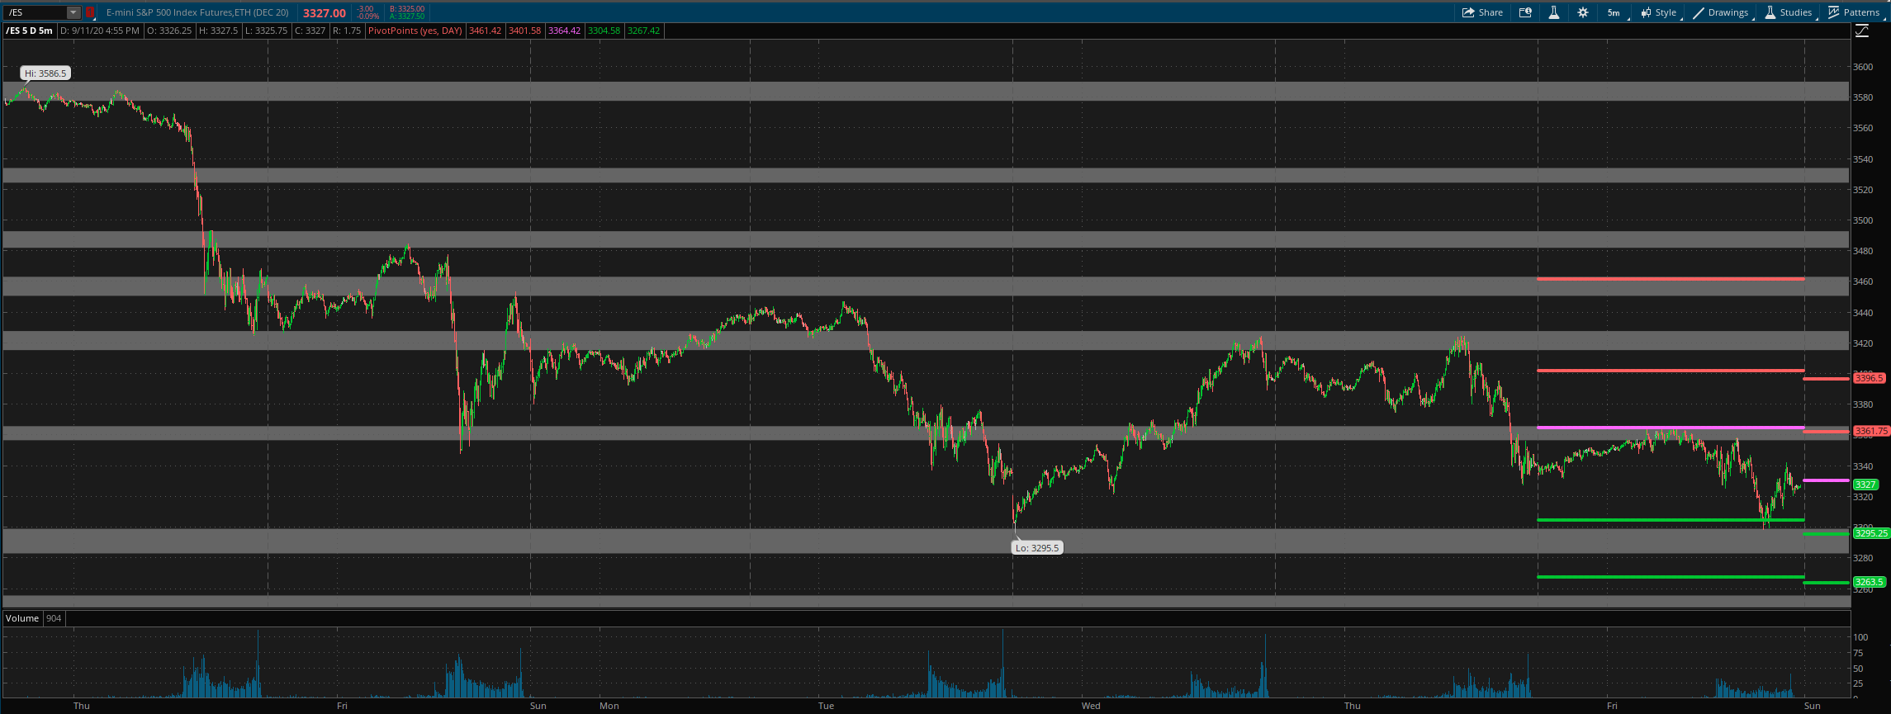Click pivot value 3304.58 in header
Viewport: 1891px width, 714px height.
pos(604,31)
